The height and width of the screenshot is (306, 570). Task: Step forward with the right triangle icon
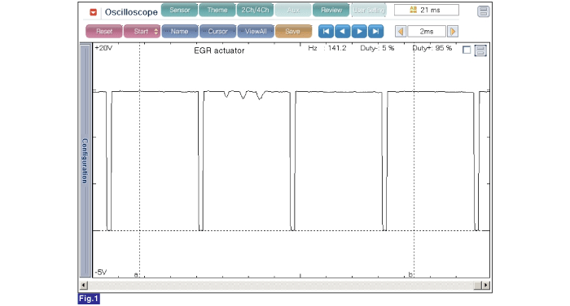tap(359, 31)
